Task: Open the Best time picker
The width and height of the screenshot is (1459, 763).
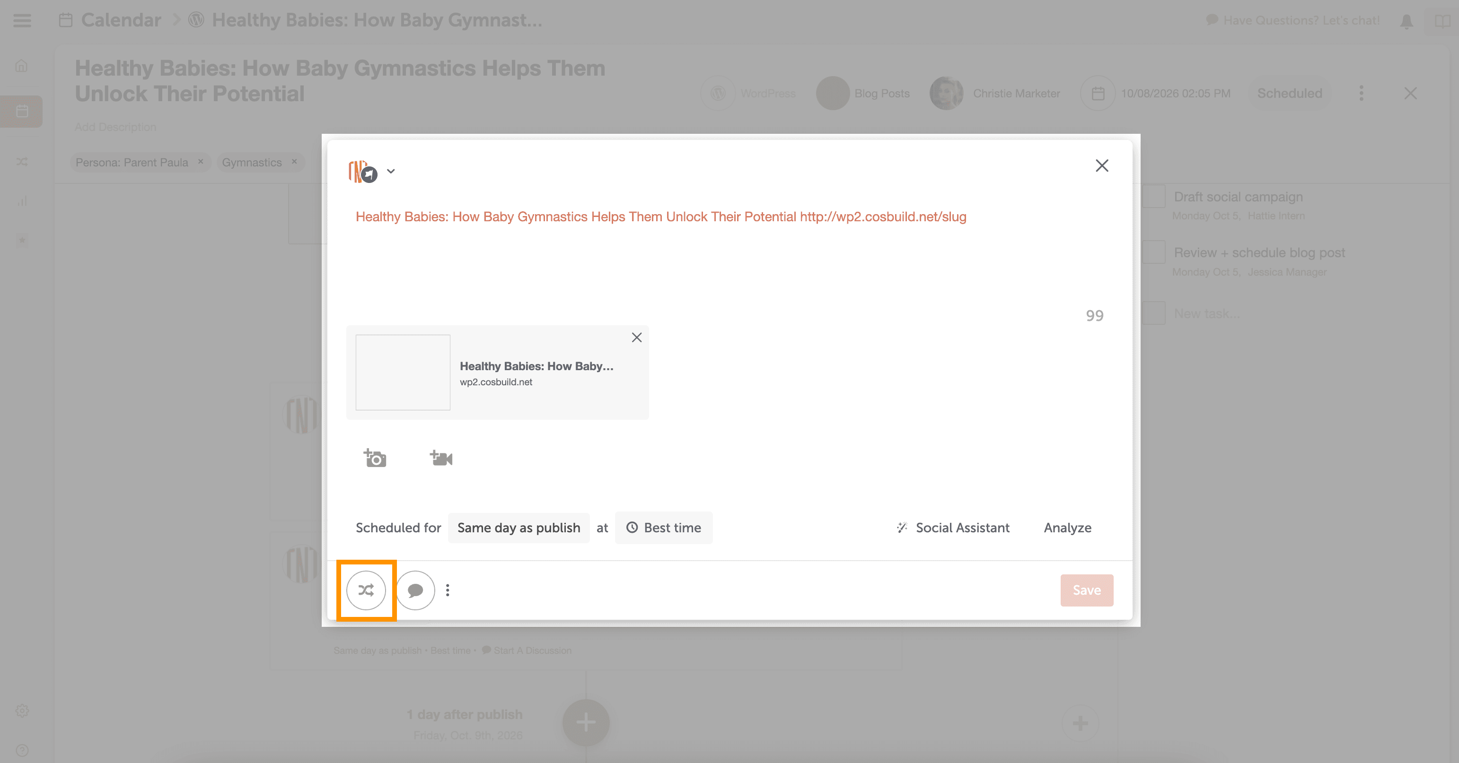Action: point(664,528)
